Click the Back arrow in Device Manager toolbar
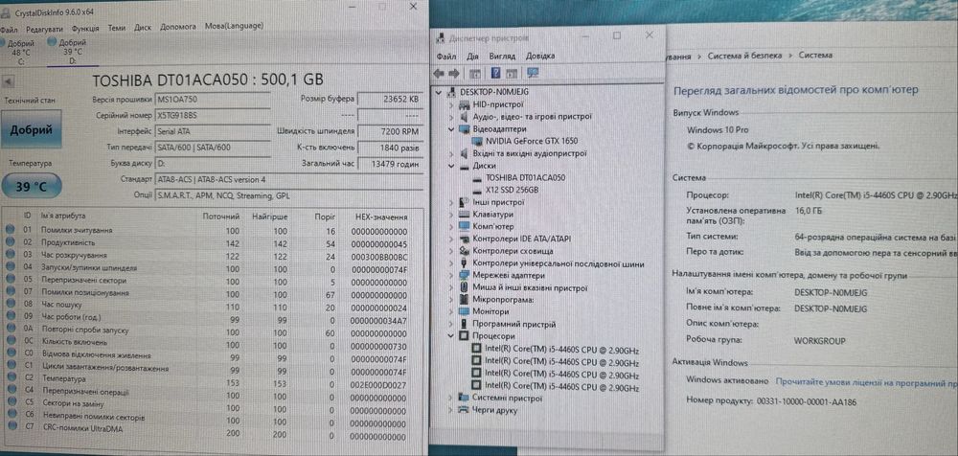 pos(439,74)
